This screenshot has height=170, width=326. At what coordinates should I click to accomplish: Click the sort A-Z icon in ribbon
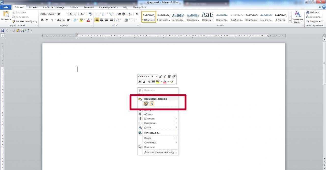click(130, 14)
